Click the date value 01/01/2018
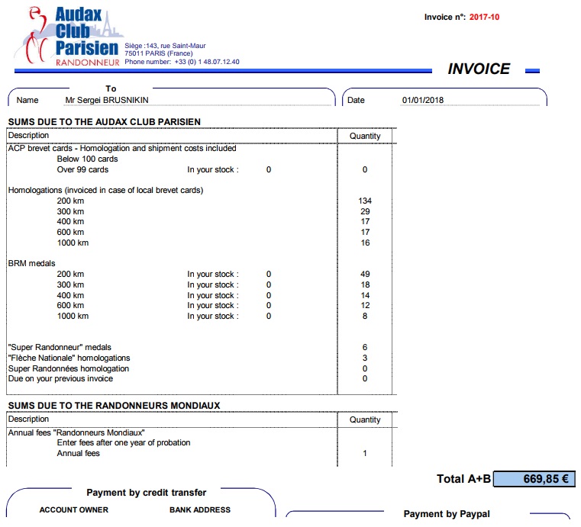The image size is (581, 527). point(423,101)
